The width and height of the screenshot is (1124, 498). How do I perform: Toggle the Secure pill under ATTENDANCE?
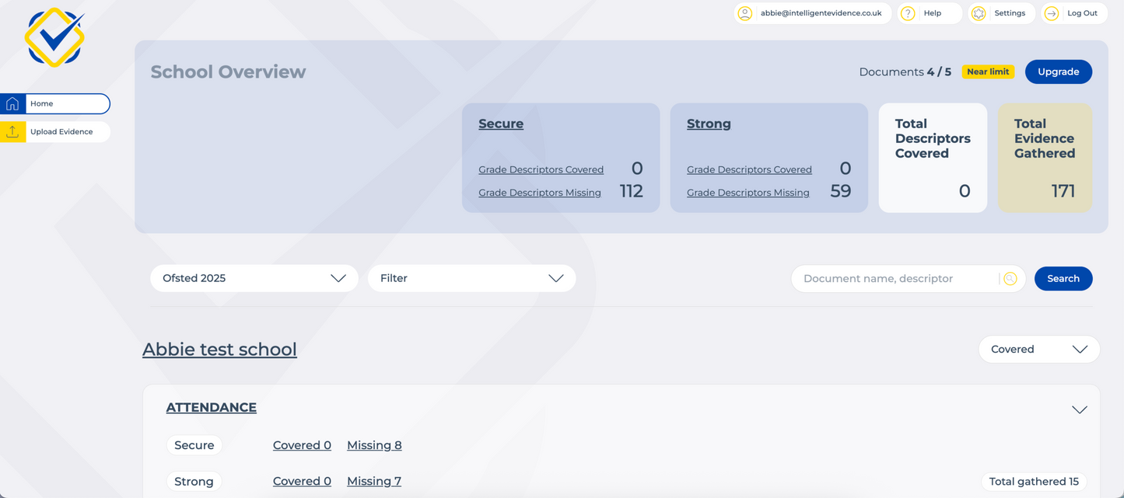pyautogui.click(x=194, y=444)
